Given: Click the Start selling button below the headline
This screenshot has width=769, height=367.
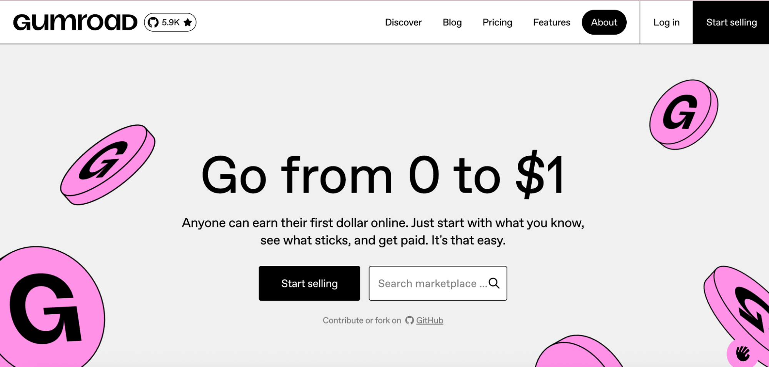Looking at the screenshot, I should click(x=309, y=283).
